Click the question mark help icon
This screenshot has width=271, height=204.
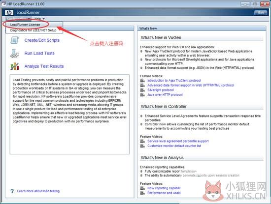(12, 191)
